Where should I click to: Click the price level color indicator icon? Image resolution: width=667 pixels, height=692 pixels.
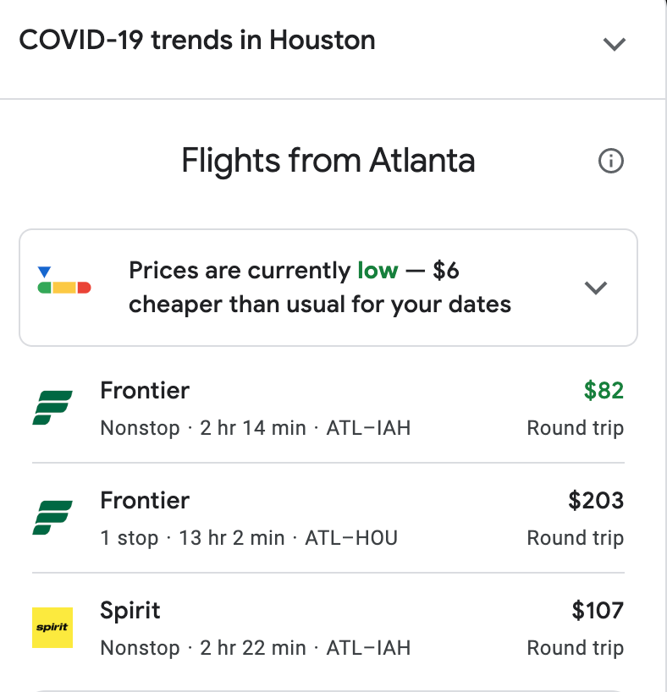pos(64,282)
